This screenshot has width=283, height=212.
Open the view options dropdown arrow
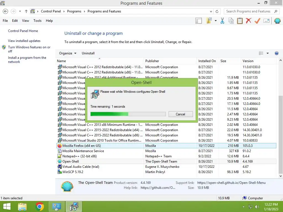268,53
